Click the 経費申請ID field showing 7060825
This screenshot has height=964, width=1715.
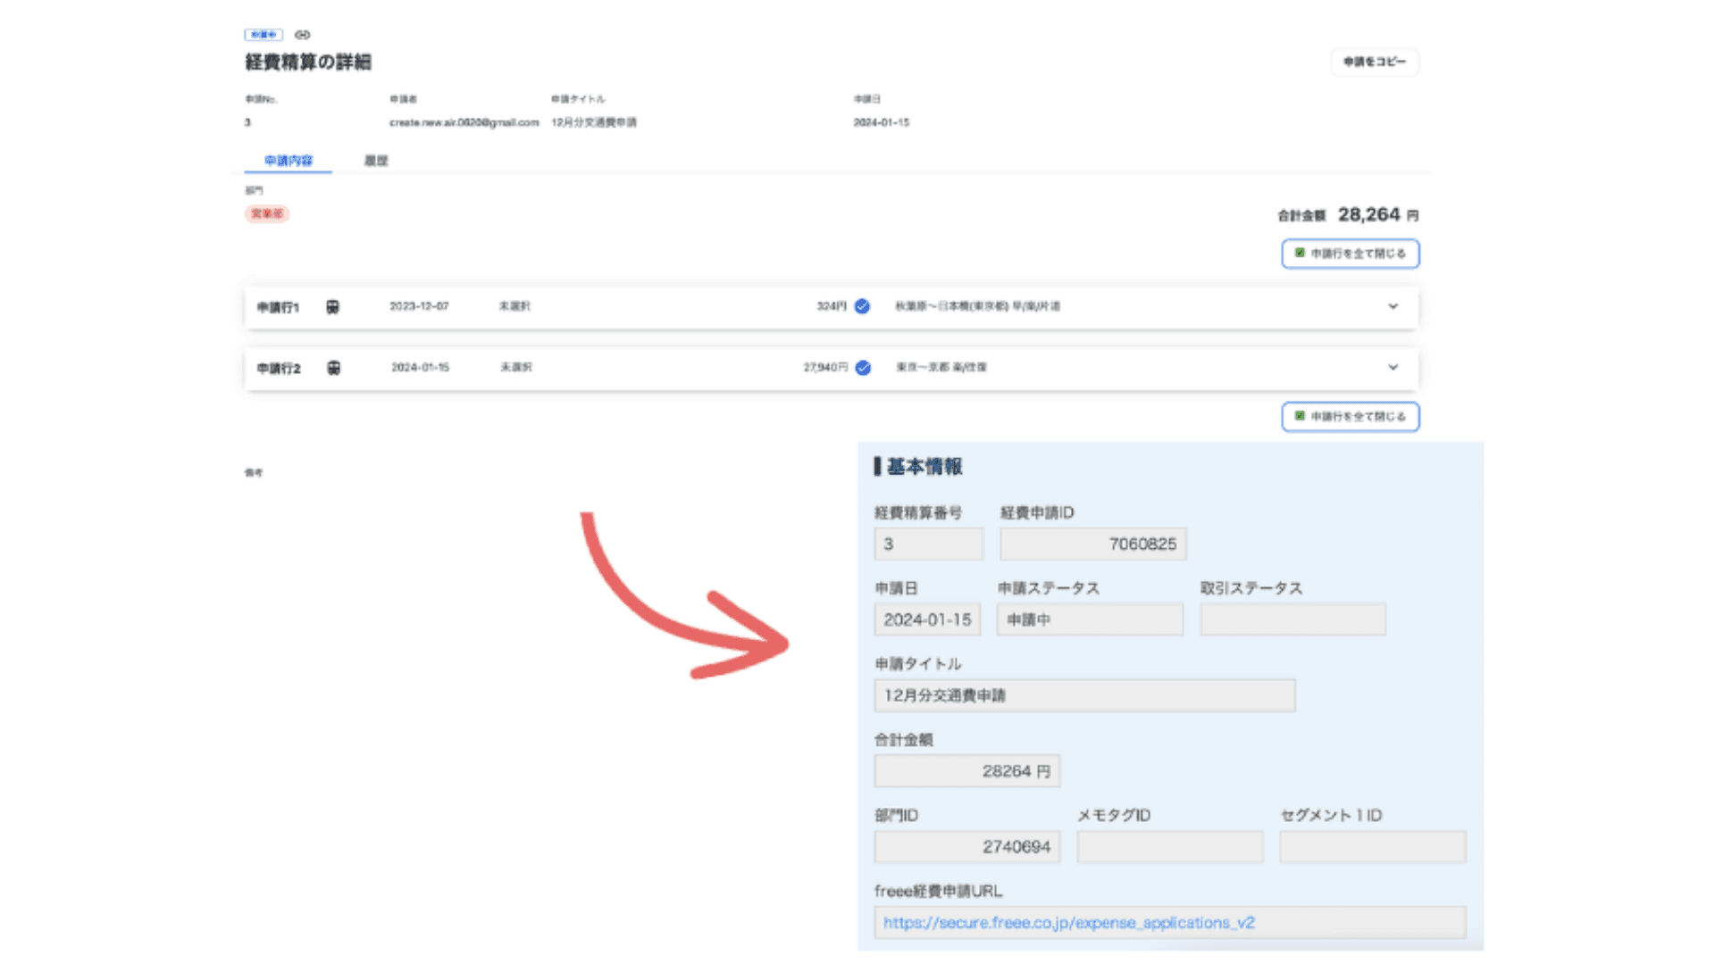pos(1093,544)
